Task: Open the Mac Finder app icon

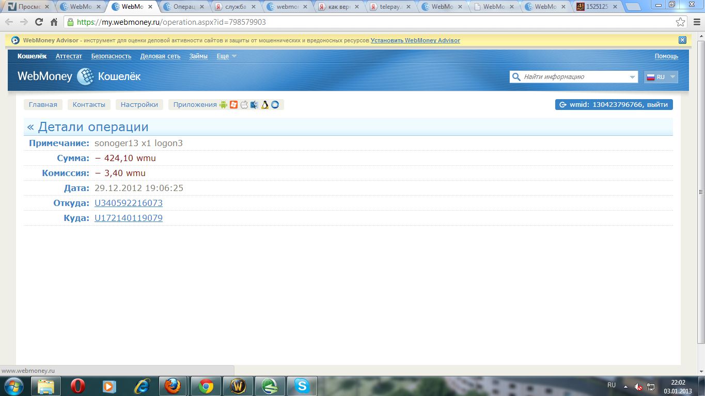Action: click(x=254, y=105)
